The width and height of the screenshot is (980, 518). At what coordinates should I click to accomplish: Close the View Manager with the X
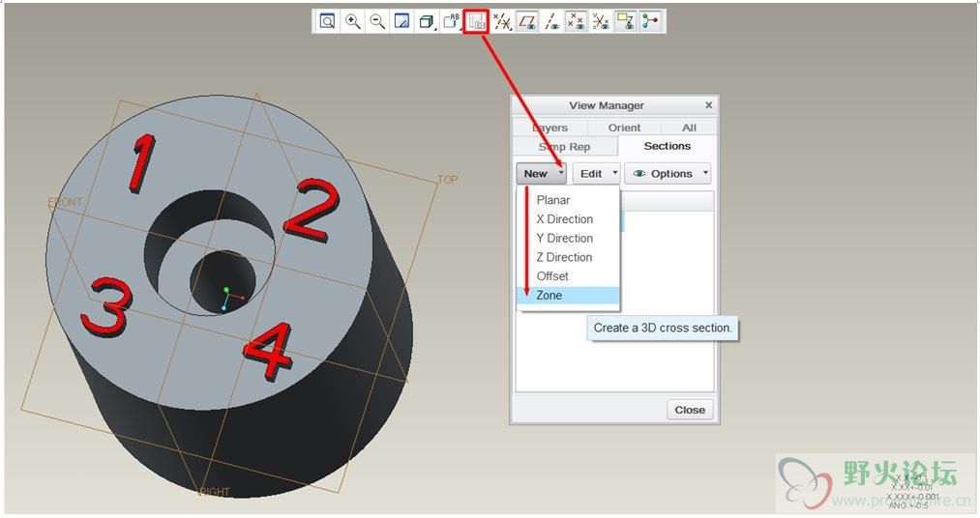pyautogui.click(x=708, y=104)
